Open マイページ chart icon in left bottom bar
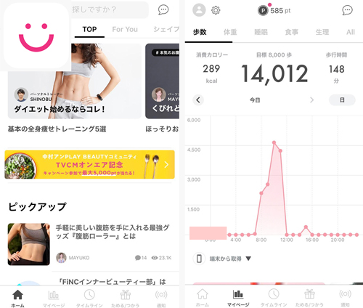 [54, 299]
